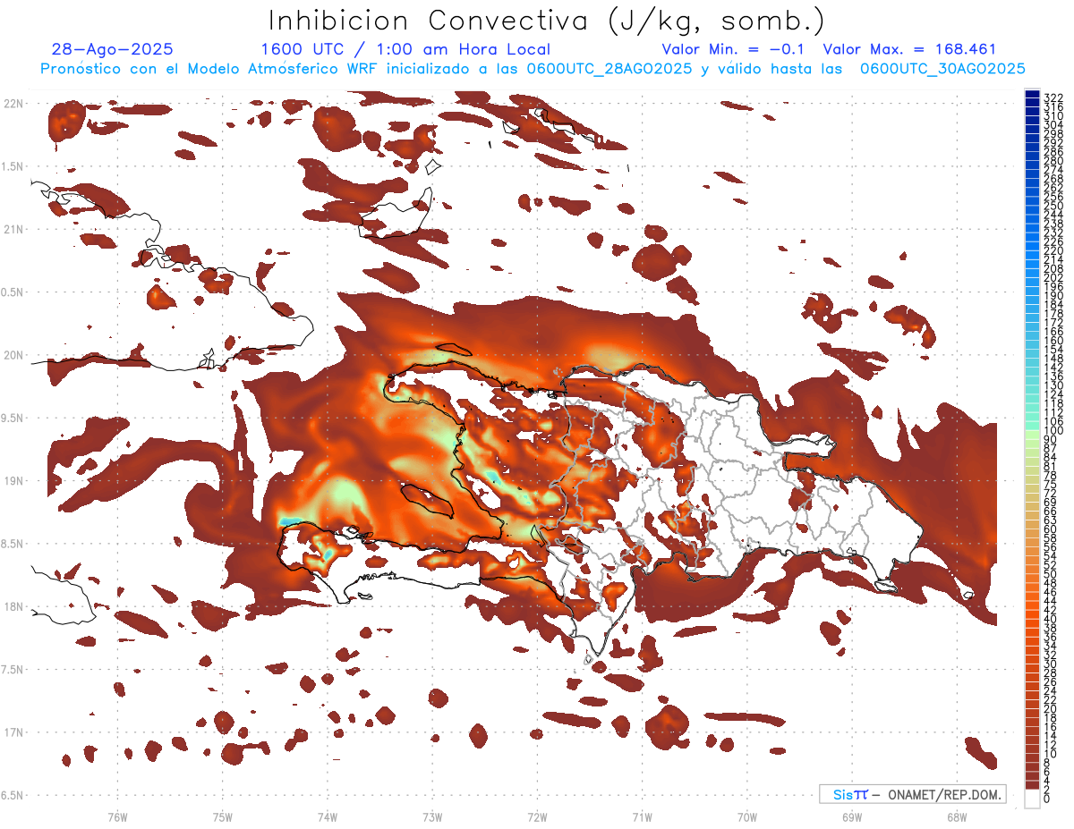Click latitude label "21N"
The height and width of the screenshot is (829, 1074).
(x=13, y=229)
